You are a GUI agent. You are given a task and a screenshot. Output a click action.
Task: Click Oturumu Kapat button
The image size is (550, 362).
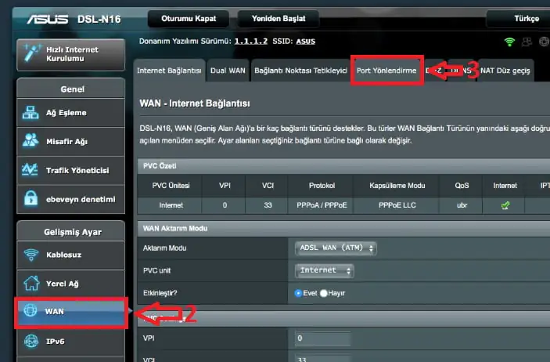(x=184, y=18)
